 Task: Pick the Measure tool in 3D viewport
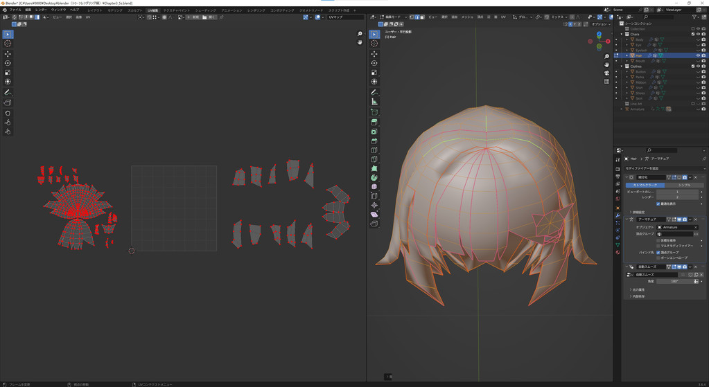374,102
